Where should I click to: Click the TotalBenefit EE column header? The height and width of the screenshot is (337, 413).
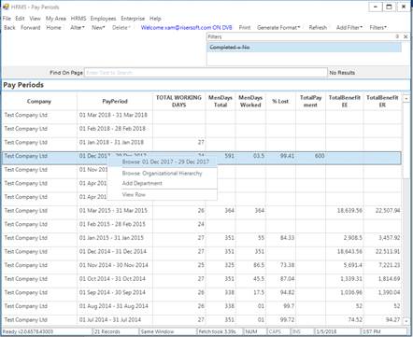coord(345,102)
